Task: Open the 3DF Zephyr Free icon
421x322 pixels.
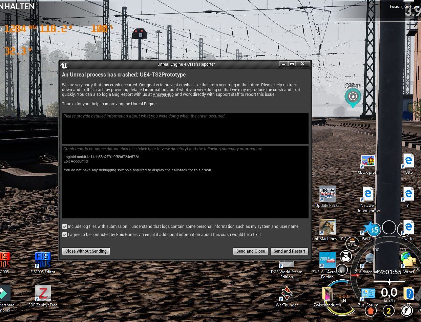Action: pyautogui.click(x=43, y=297)
